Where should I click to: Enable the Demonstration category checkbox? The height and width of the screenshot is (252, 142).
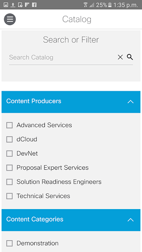[x=9, y=243]
